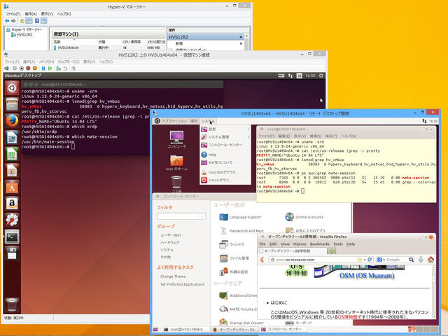
Task: Open Online Accounts in Control Center
Action: pyautogui.click(x=304, y=217)
